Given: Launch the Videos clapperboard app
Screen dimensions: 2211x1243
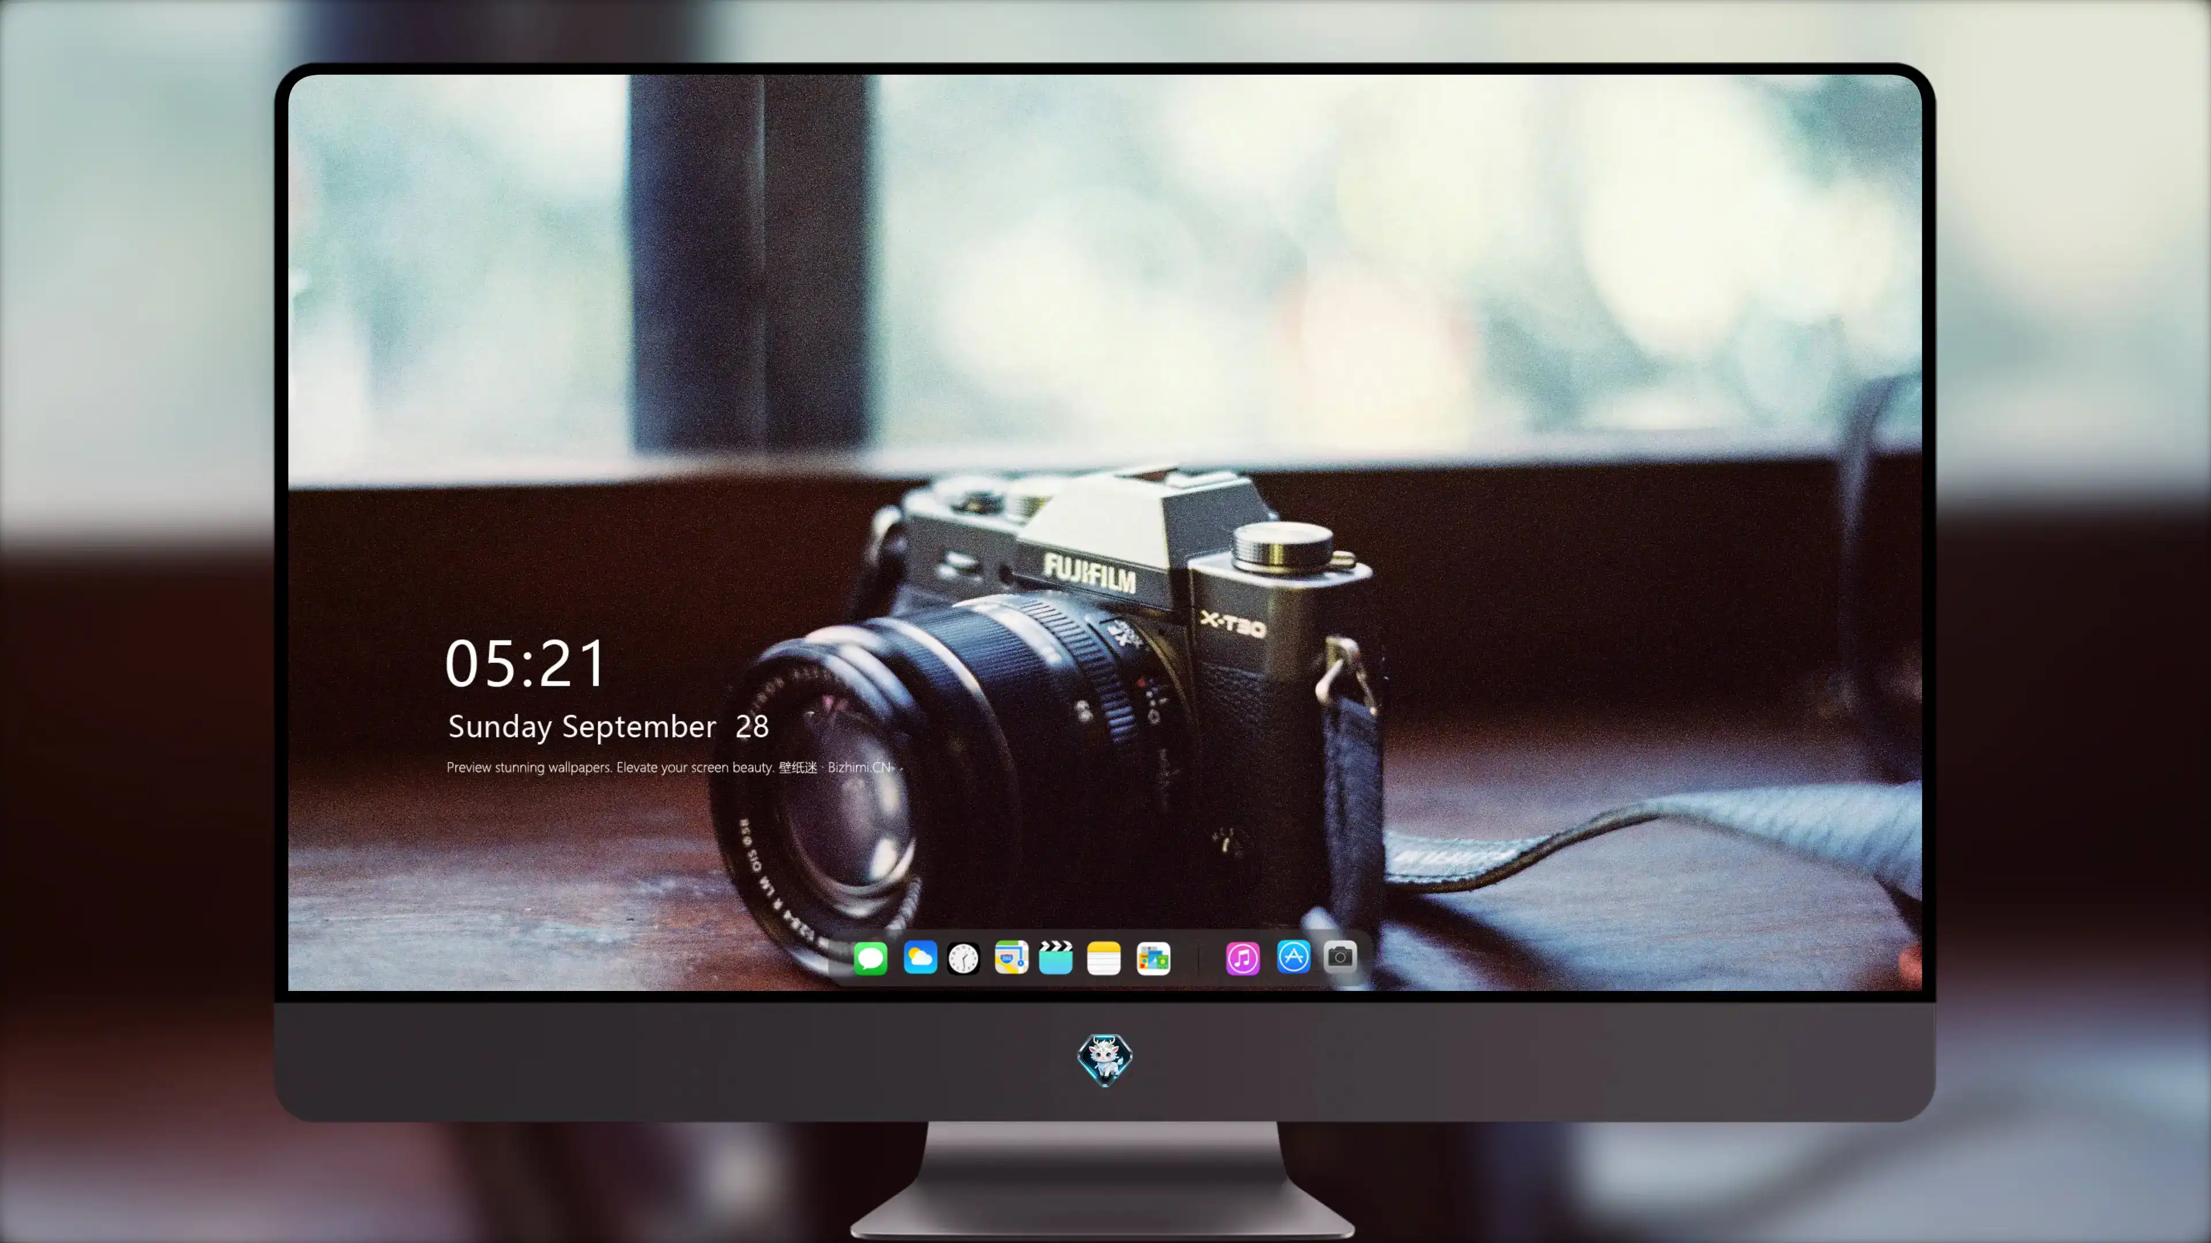Looking at the screenshot, I should [1056, 958].
